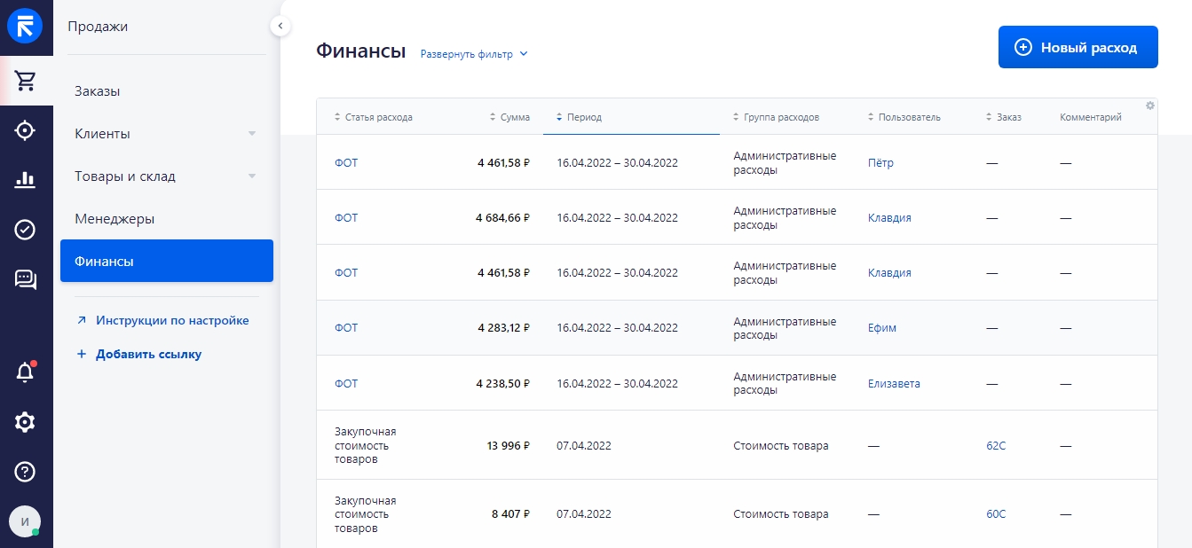This screenshot has height=548, width=1192.
Task: Select the tasks checkmark icon in sidebar
Action: (26, 229)
